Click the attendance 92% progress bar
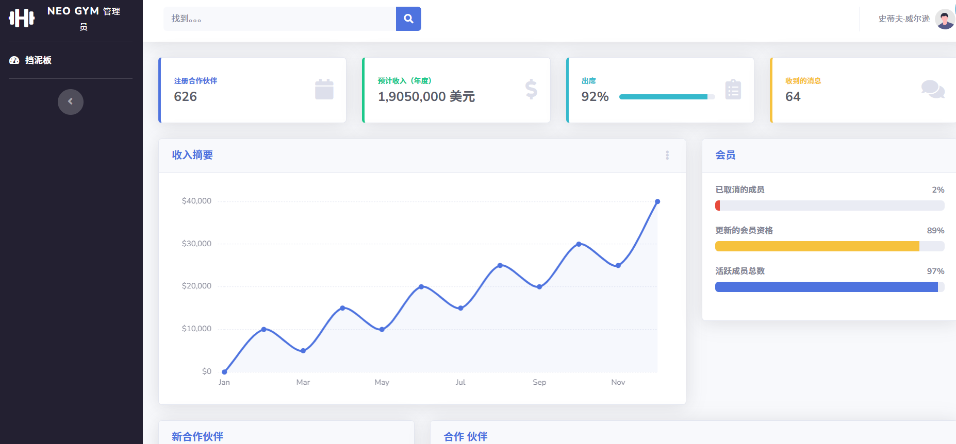This screenshot has height=444, width=956. [667, 97]
